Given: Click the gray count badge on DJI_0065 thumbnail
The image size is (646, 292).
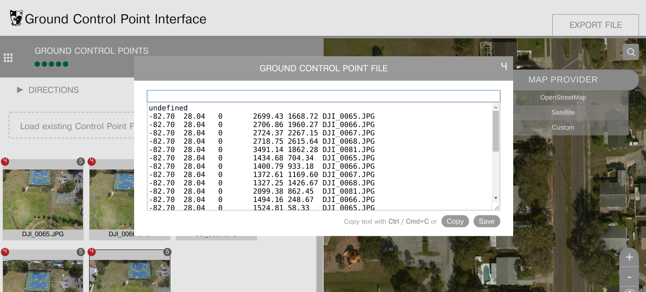Looking at the screenshot, I should (x=80, y=162).
